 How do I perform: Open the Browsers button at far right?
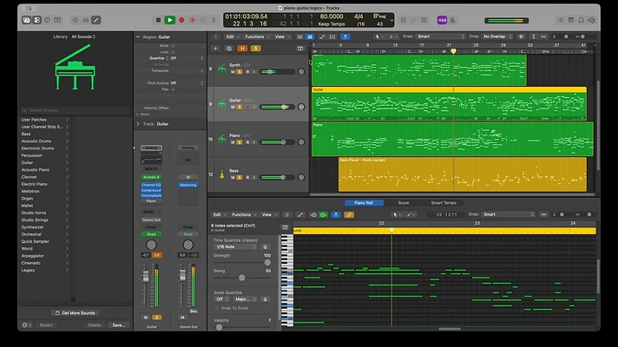(592, 20)
